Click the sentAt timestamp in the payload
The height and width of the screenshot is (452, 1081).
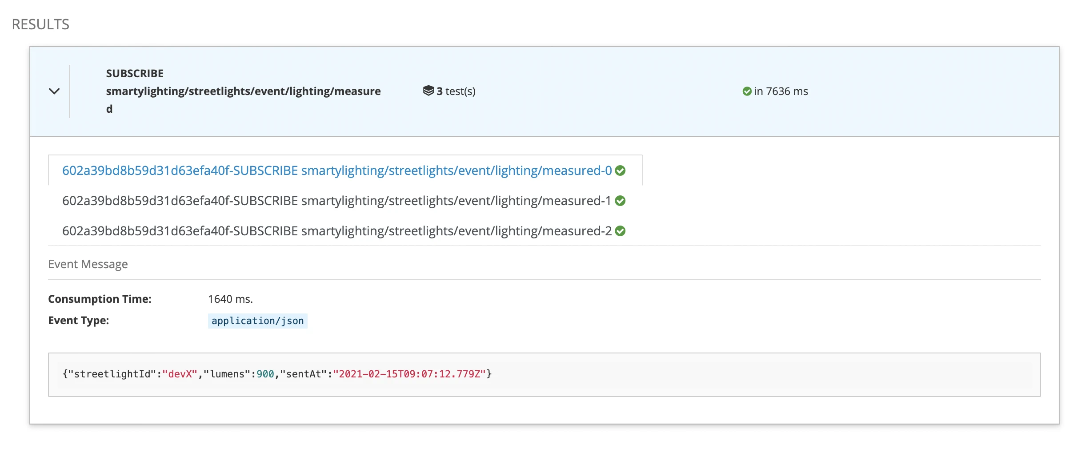coord(409,374)
